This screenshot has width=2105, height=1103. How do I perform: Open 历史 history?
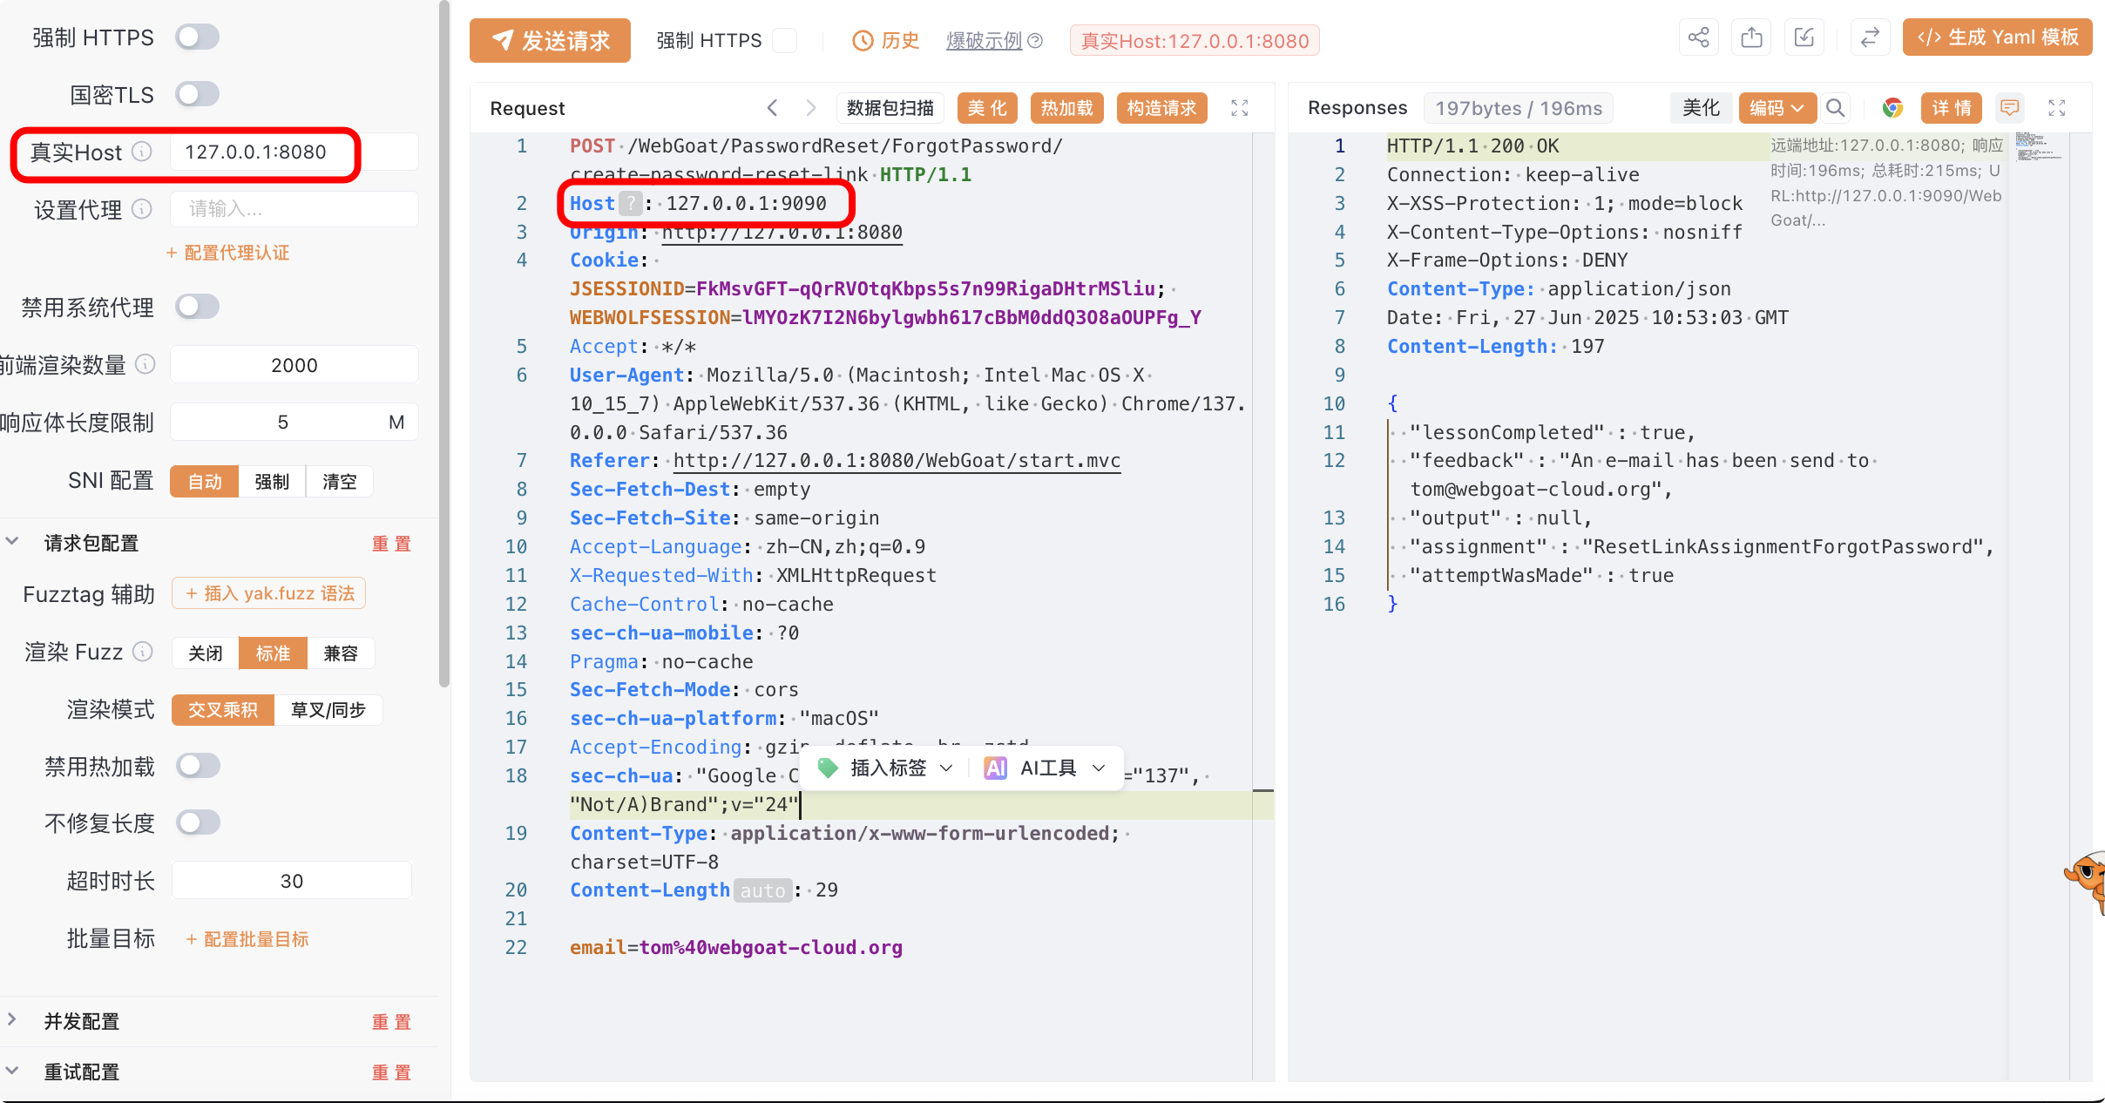click(885, 41)
